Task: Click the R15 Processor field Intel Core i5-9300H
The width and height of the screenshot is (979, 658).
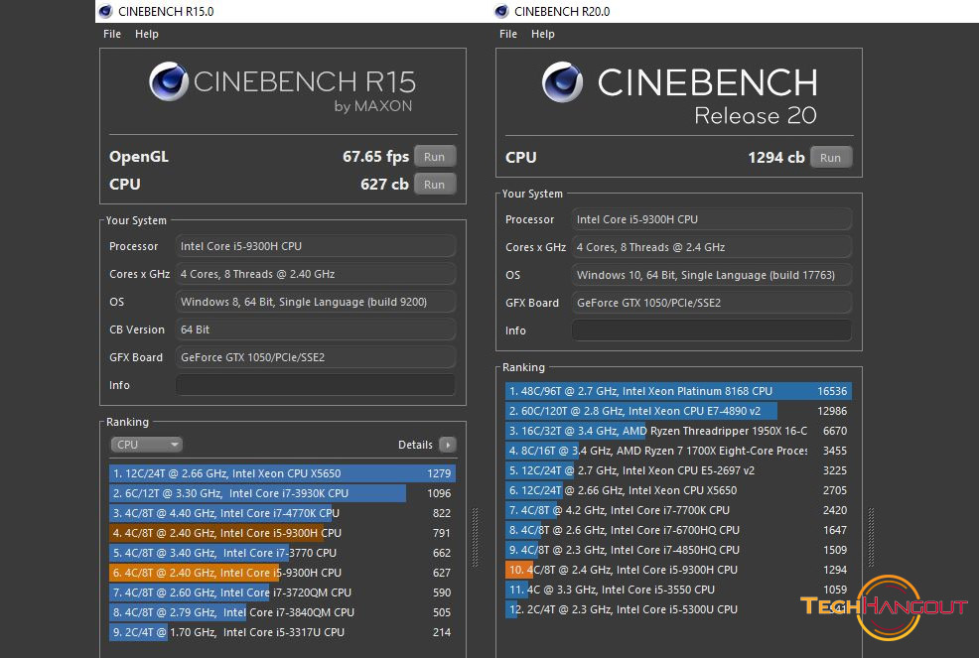Action: 316,246
